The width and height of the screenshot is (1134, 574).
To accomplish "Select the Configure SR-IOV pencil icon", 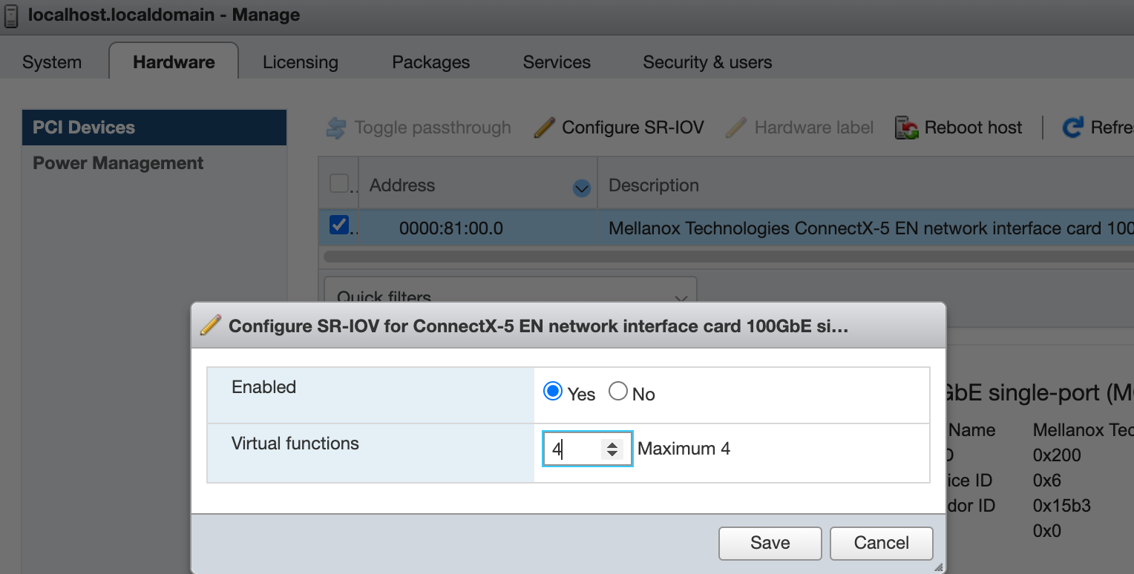I will coord(544,127).
